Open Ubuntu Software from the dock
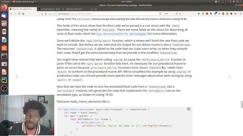 click(x=4, y=48)
